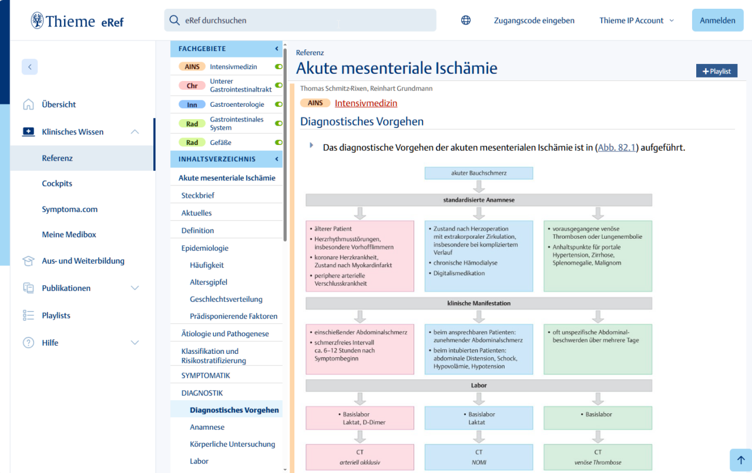Click the Klinisches Wissen book icon
Viewport: 752px width, 473px height.
[x=28, y=131]
